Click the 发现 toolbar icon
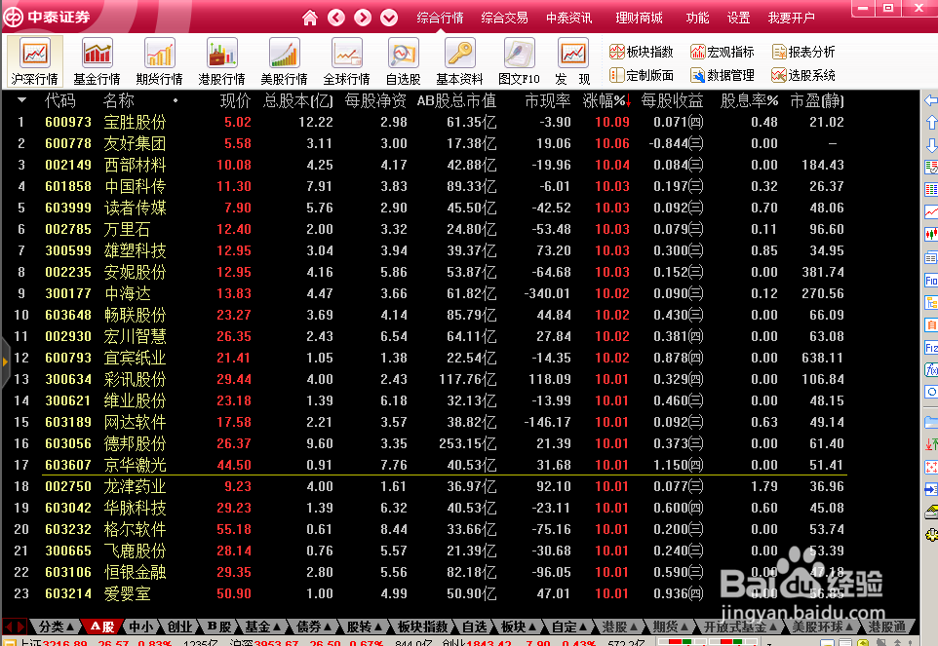938x646 pixels. (572, 61)
